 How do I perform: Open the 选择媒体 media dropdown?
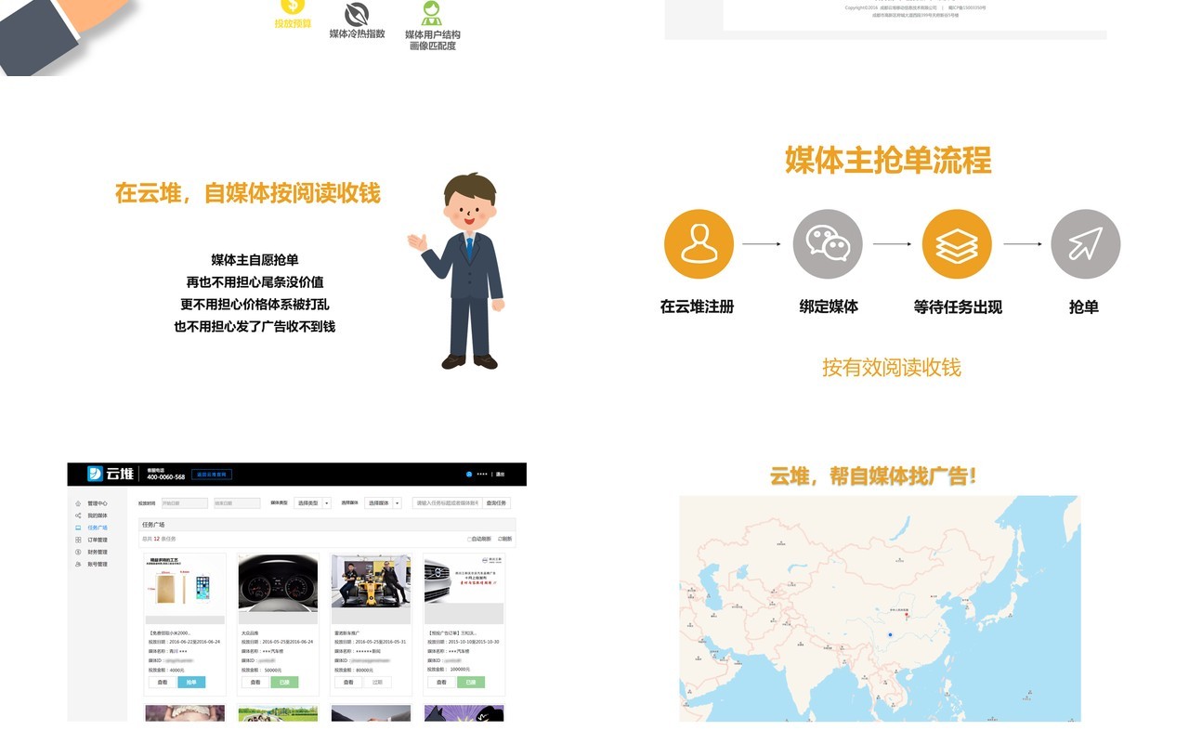coord(383,503)
